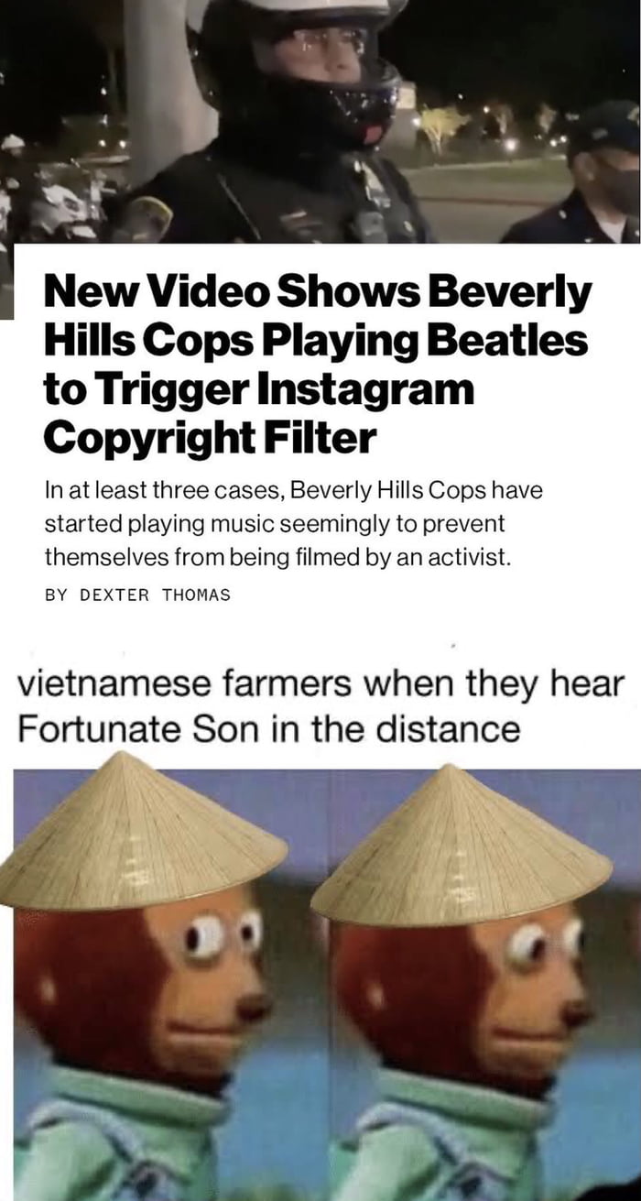641x1201 pixels.
Task: Open author Dexter Thomas byline
Action: [x=137, y=595]
